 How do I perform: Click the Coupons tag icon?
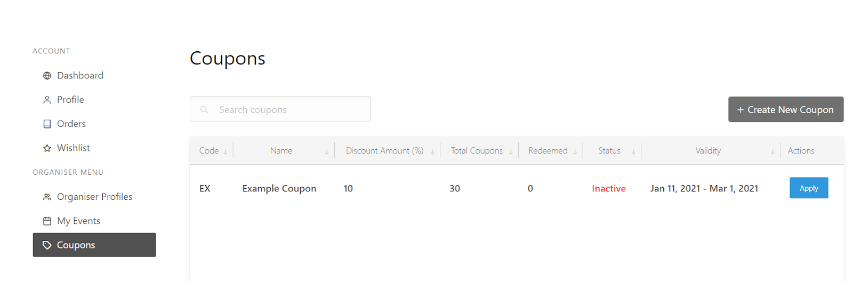(47, 245)
